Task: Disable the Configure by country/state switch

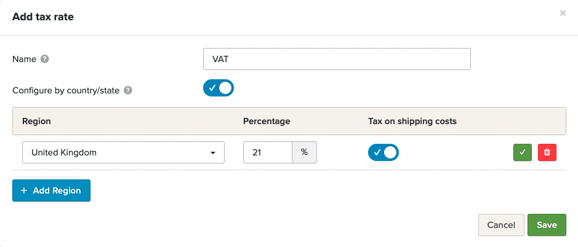Action: (x=219, y=88)
